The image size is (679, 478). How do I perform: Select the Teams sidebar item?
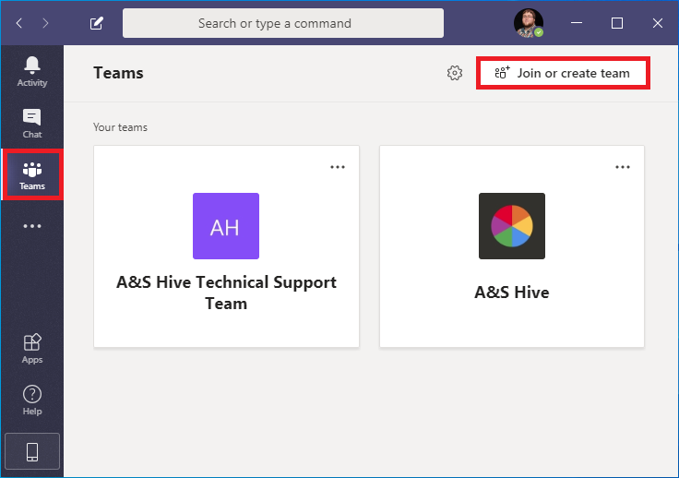point(32,175)
